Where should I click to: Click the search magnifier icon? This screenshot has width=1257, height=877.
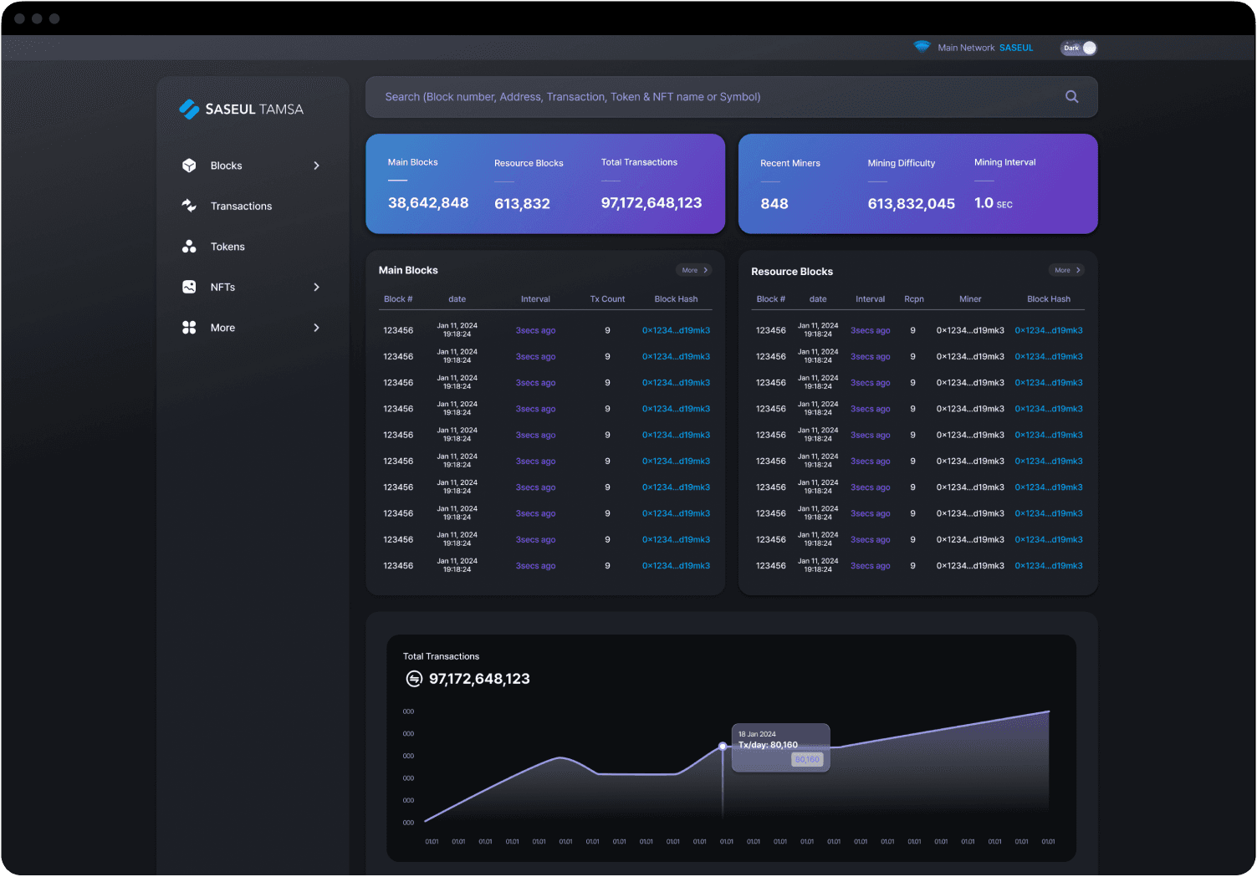click(1071, 97)
